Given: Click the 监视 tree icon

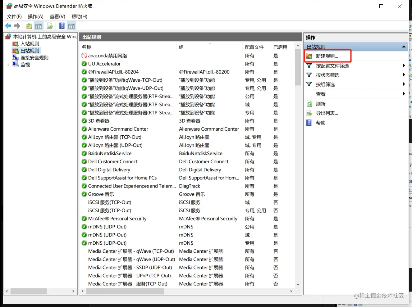Looking at the screenshot, I should [16, 65].
